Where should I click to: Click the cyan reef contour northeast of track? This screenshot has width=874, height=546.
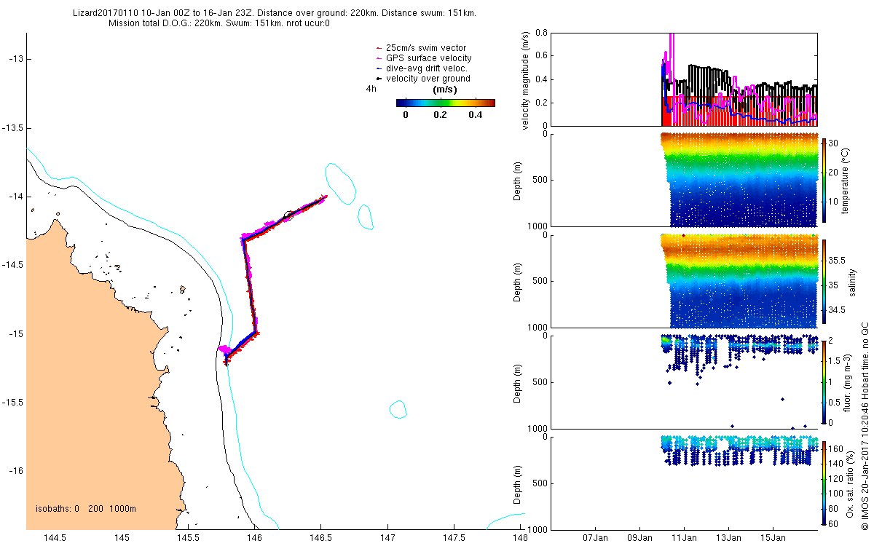point(339,183)
